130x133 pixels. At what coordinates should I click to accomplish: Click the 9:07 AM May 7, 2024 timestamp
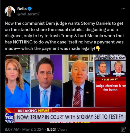(x=24, y=130)
